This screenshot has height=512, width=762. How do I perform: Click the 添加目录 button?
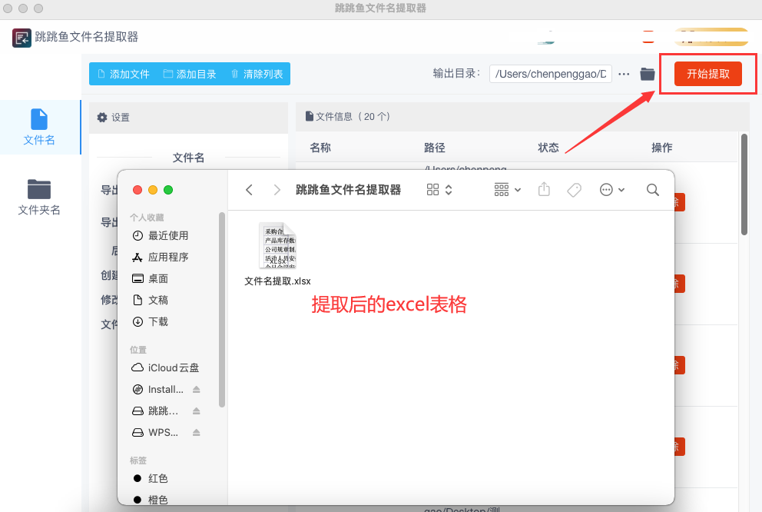coord(189,74)
